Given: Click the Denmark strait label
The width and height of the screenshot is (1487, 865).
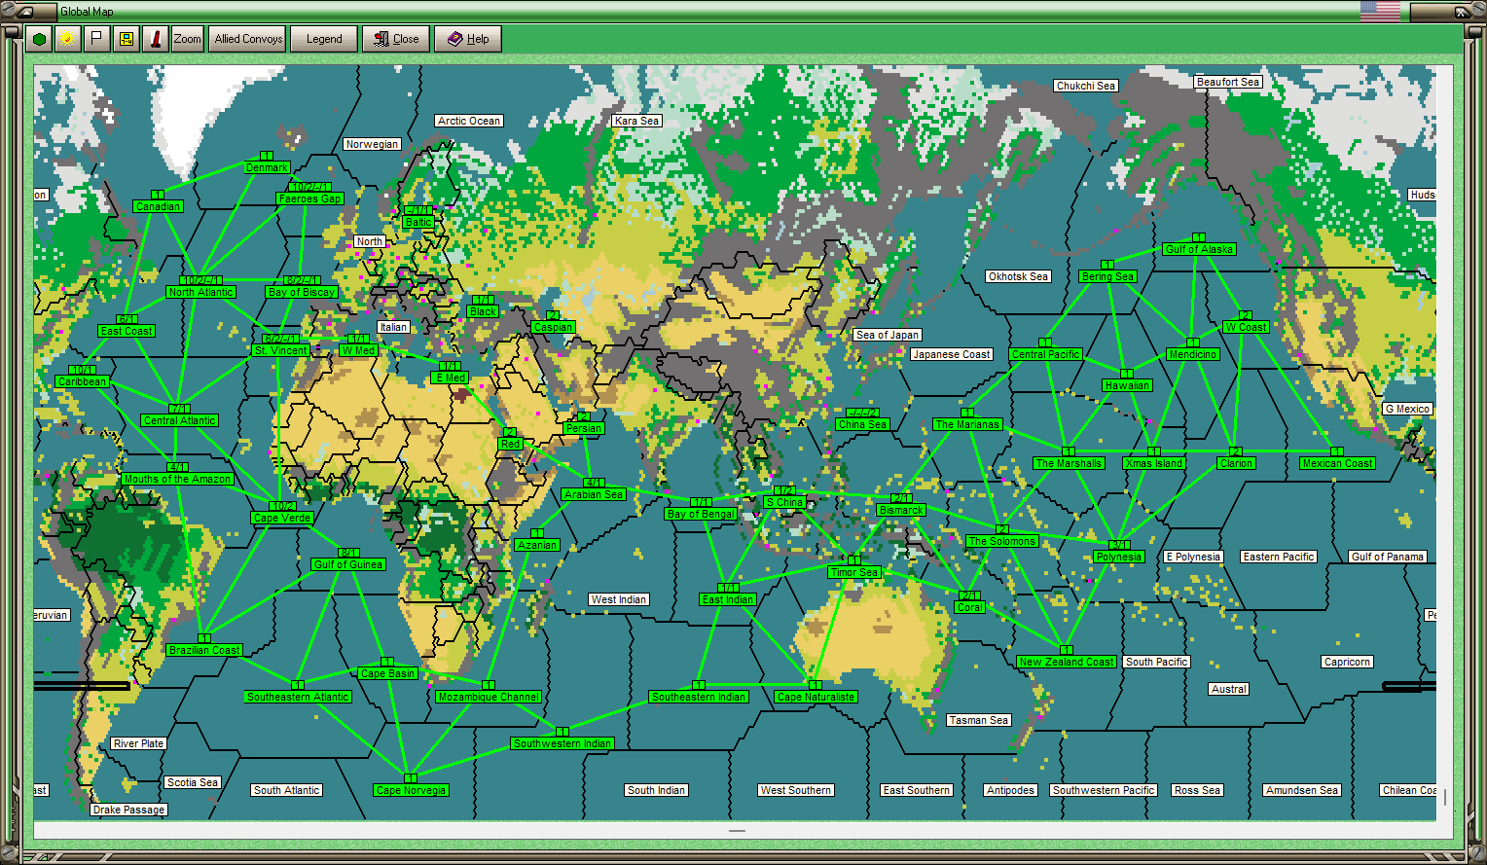Looking at the screenshot, I should pyautogui.click(x=267, y=167).
